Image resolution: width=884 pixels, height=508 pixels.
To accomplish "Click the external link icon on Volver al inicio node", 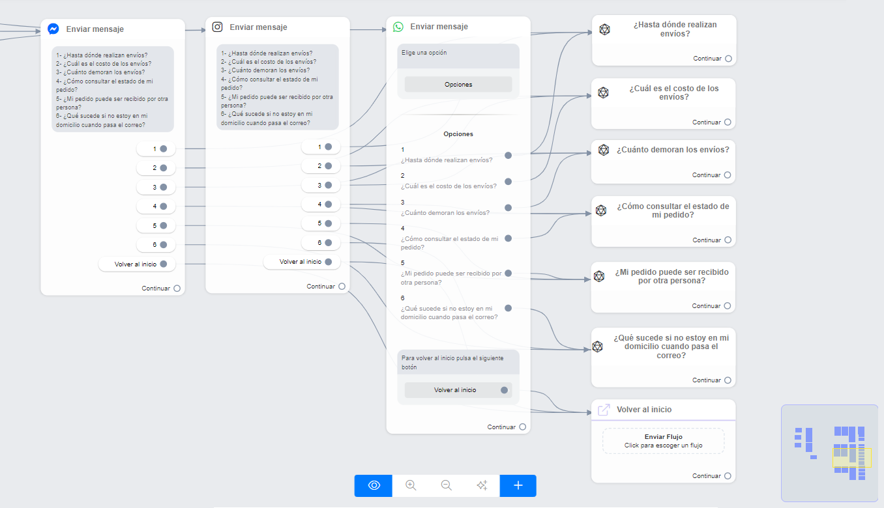I will (604, 410).
